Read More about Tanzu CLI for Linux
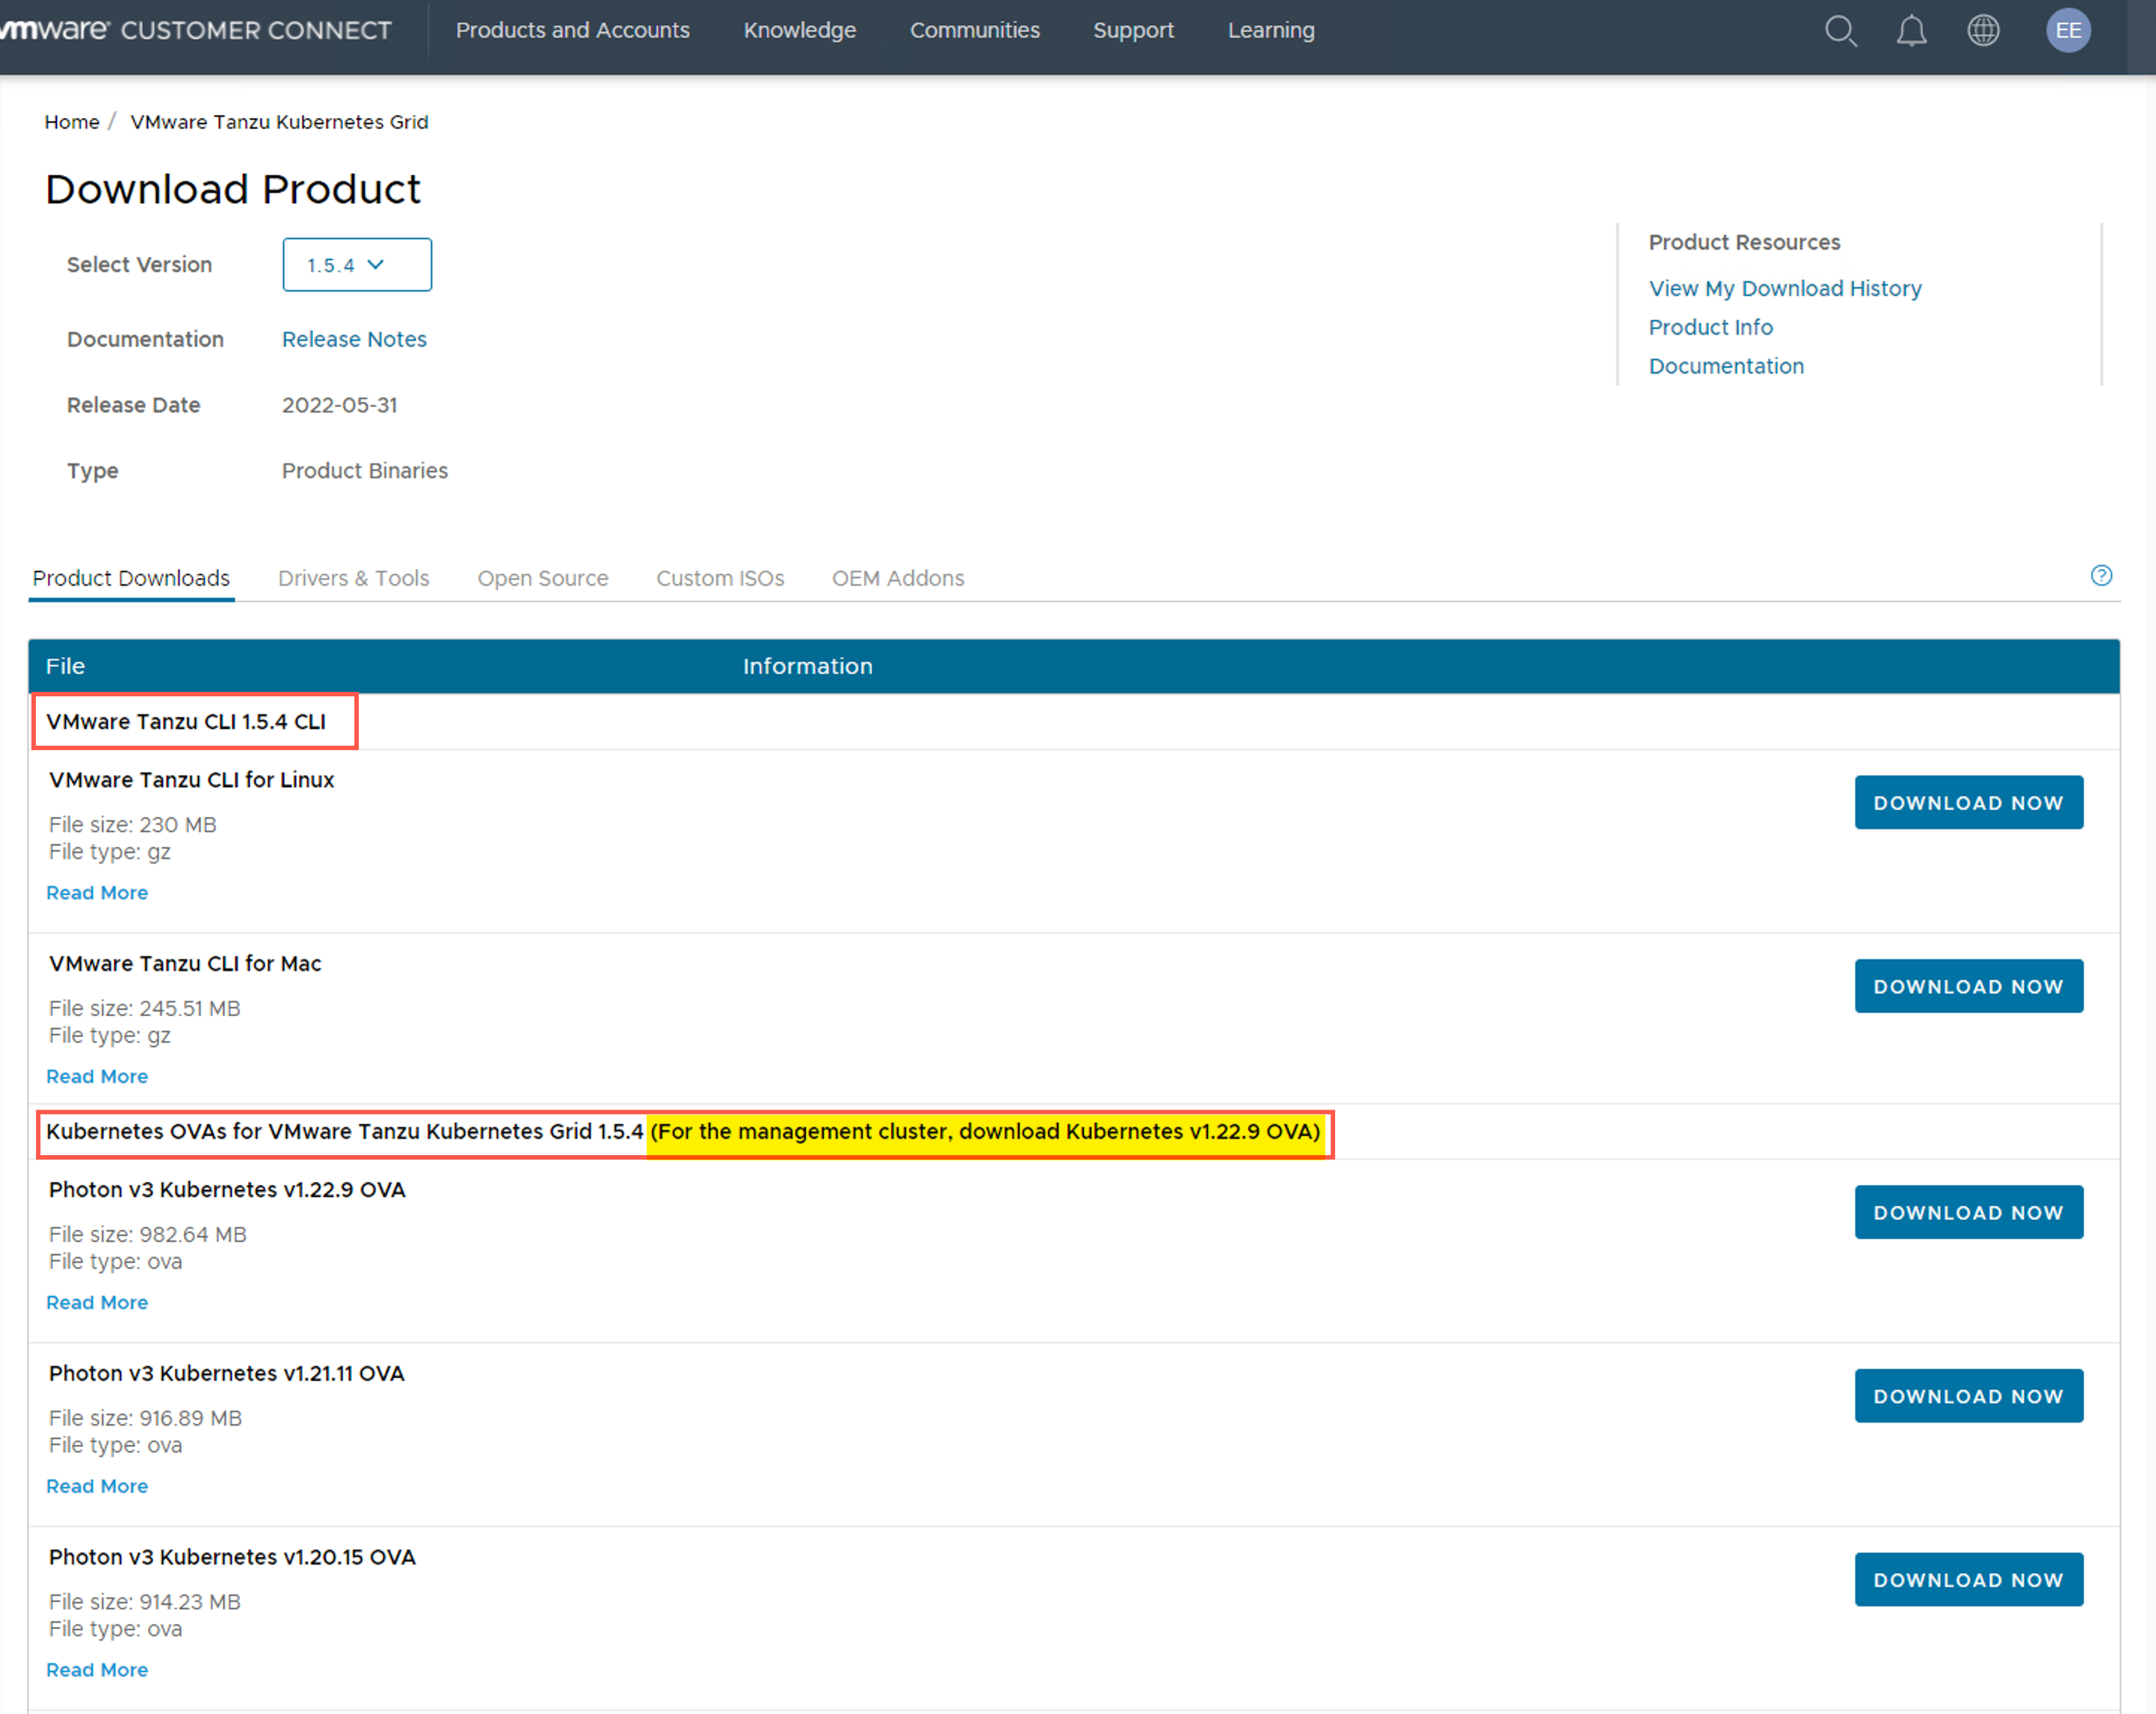Viewport: 2156px width, 1714px height. (x=97, y=894)
